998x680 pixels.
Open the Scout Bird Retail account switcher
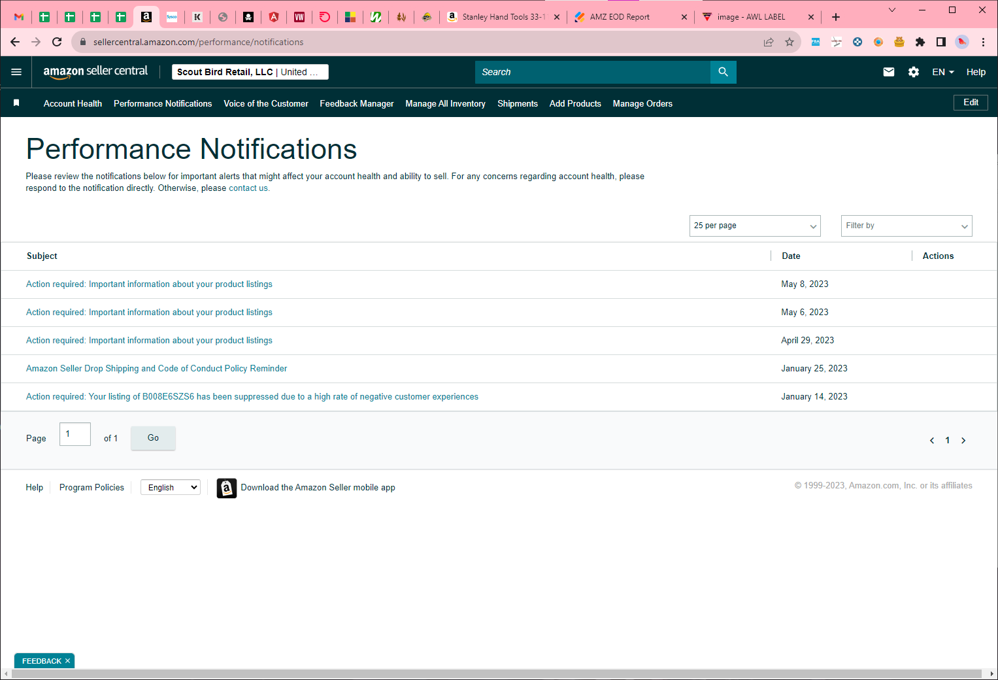[x=250, y=72]
